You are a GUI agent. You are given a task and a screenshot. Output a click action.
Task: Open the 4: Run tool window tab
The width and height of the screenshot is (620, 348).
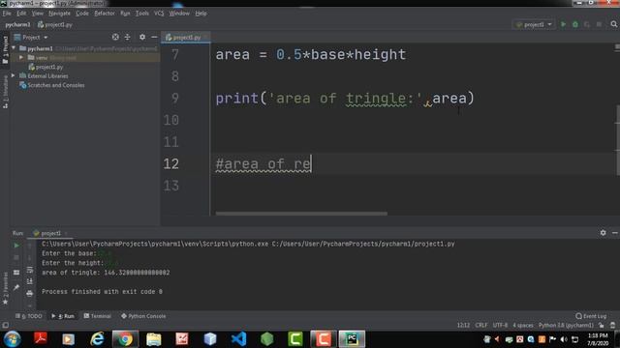point(63,316)
